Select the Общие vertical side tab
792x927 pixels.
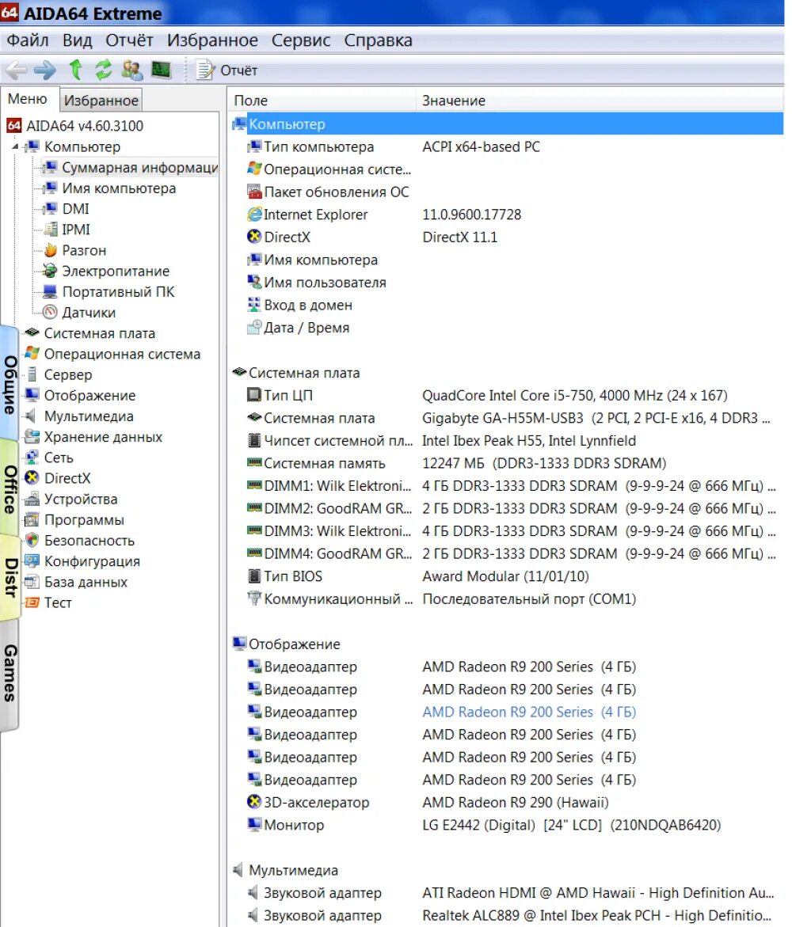pyautogui.click(x=10, y=384)
